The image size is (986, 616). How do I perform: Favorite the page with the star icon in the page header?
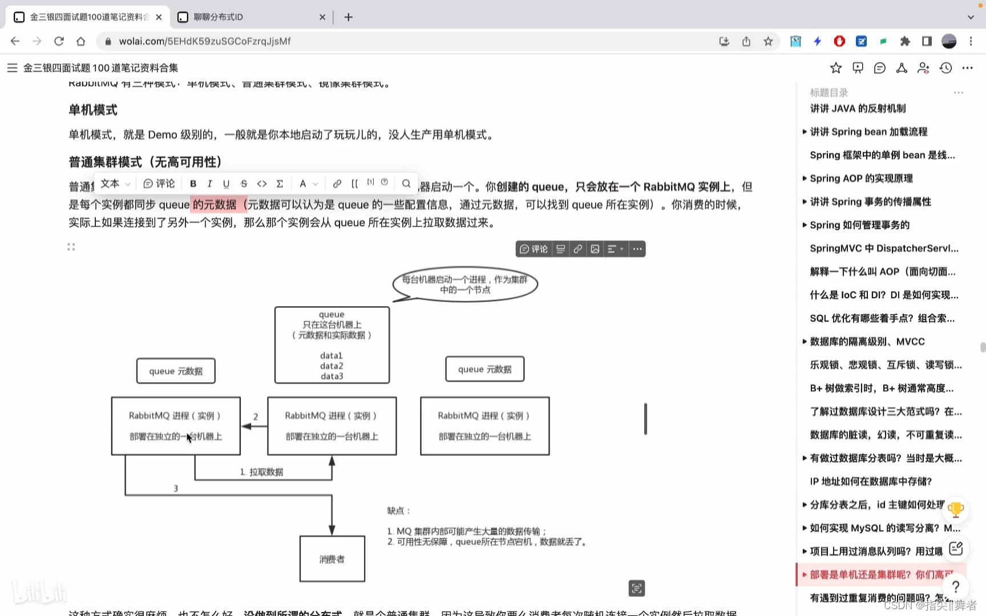coord(836,68)
